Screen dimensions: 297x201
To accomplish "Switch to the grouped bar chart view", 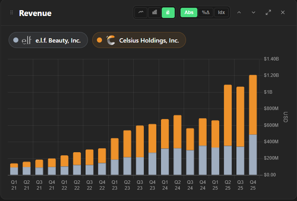I will pos(155,12).
